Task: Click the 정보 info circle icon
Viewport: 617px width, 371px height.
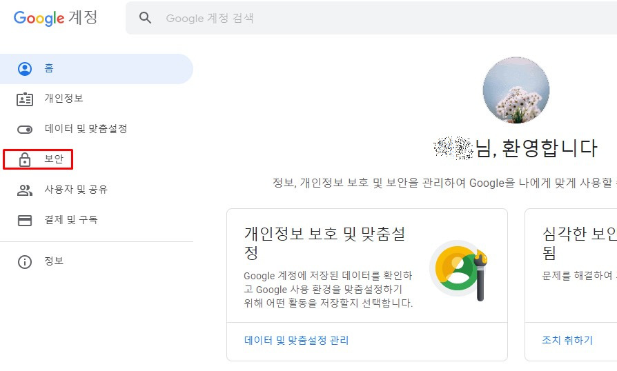Action: coord(25,261)
